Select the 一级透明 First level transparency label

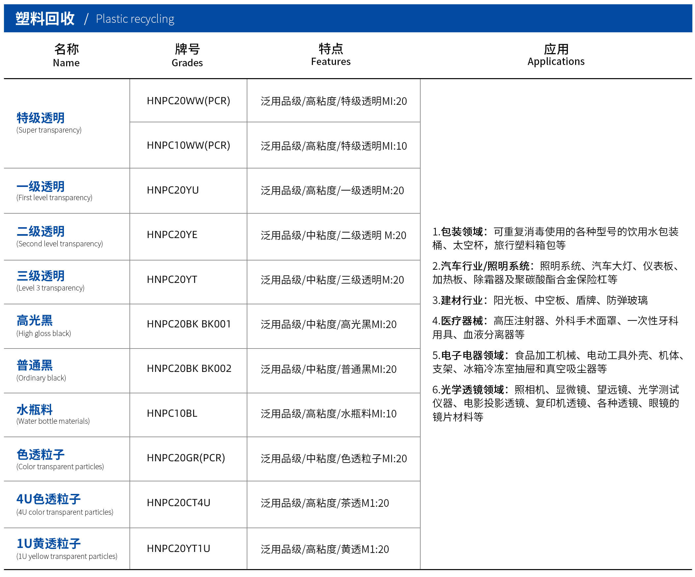tap(41, 187)
